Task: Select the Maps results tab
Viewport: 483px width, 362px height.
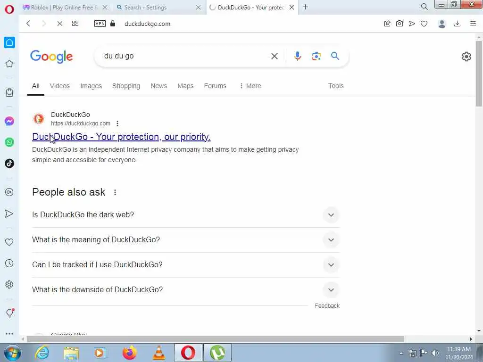Action: click(185, 86)
